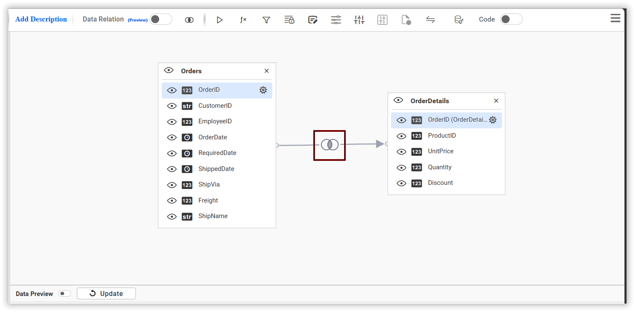Click the 123 type icon beside ProductID

pyautogui.click(x=417, y=136)
